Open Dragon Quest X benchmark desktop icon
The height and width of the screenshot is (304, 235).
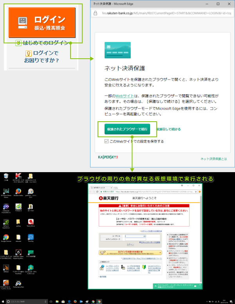(6, 284)
